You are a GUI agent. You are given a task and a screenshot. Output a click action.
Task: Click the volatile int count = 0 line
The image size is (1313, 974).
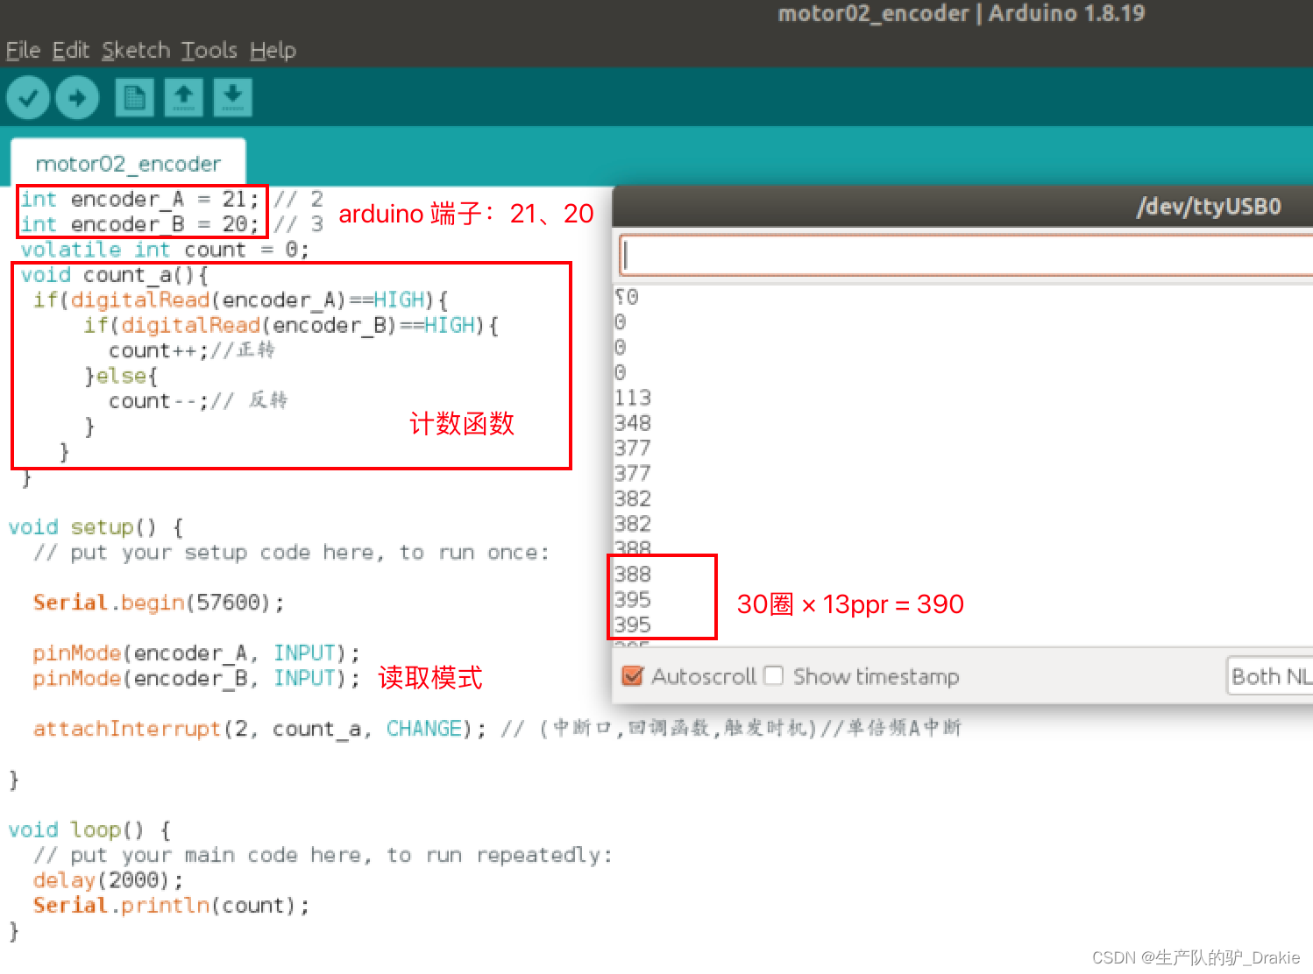click(165, 250)
